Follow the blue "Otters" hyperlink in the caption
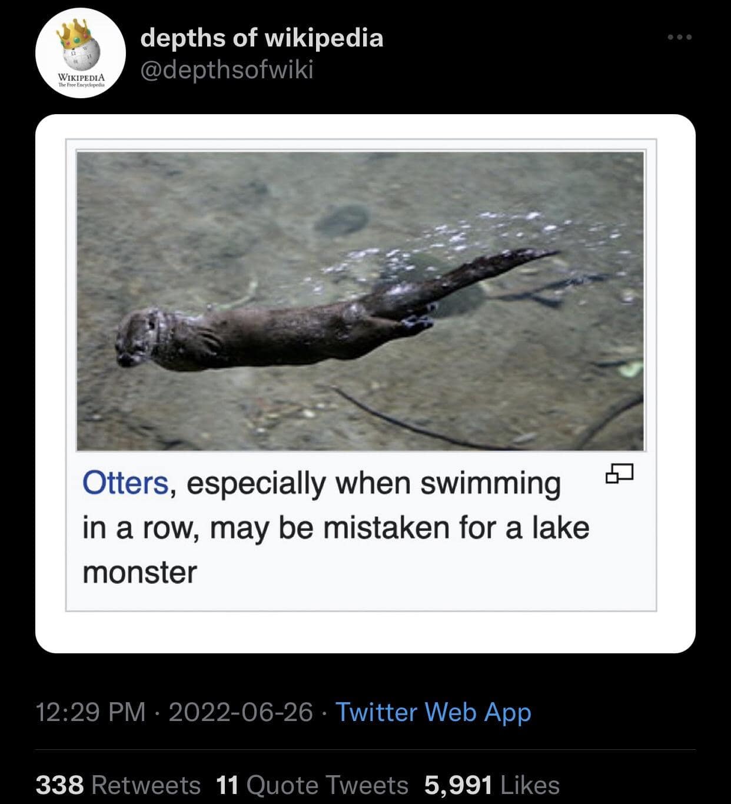Screen dimensions: 731x804 tap(125, 483)
